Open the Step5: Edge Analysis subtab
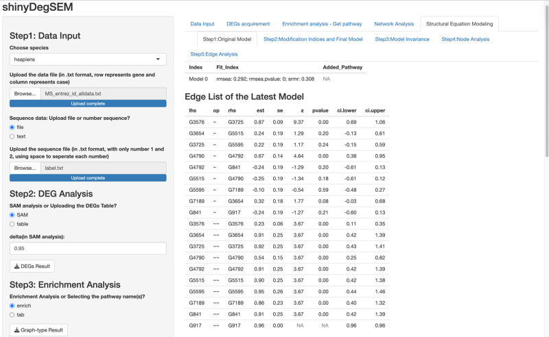The width and height of the screenshot is (549, 337). [x=214, y=54]
